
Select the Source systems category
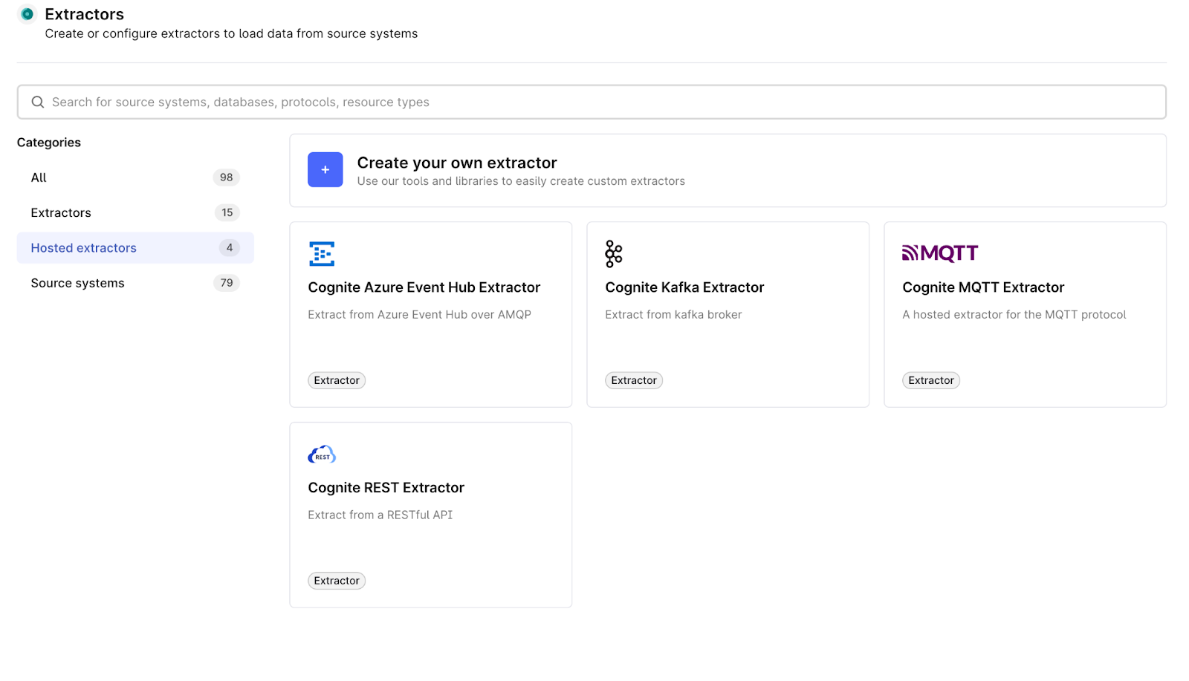(x=135, y=283)
